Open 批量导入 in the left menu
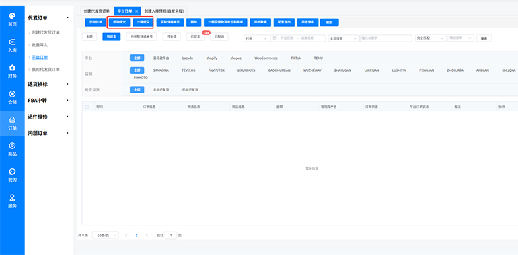Image resolution: width=518 pixels, height=255 pixels. [x=40, y=45]
